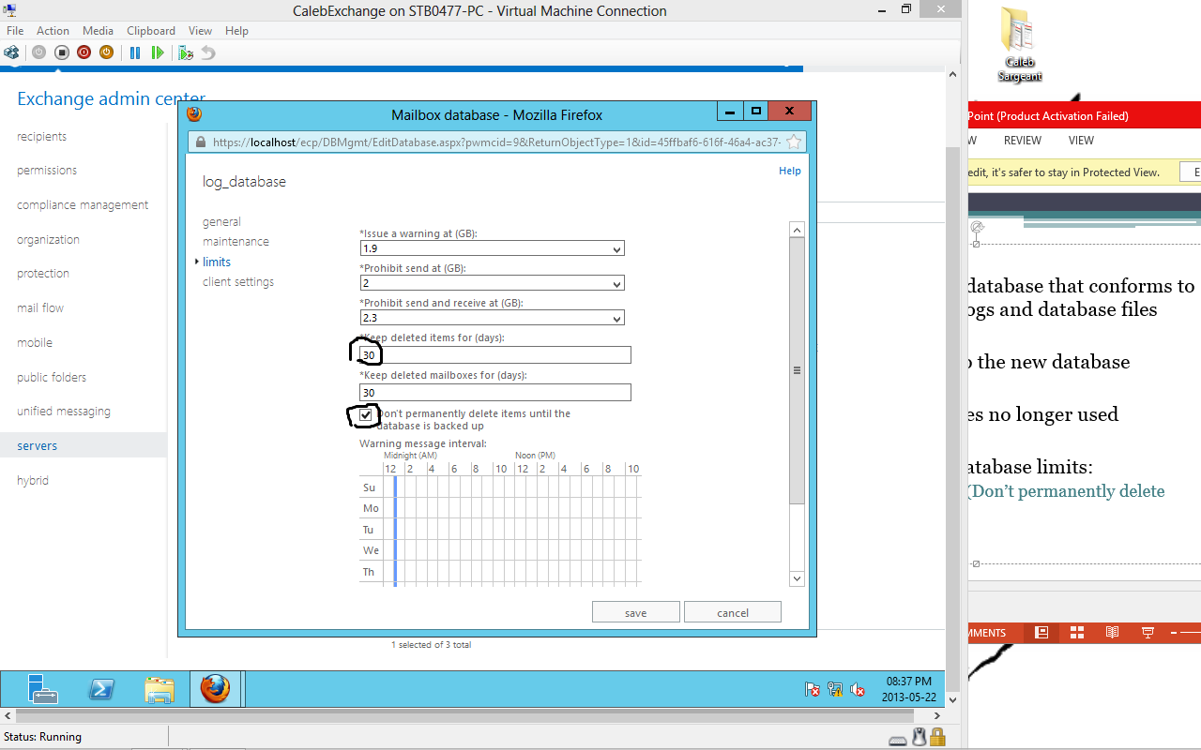Click the dialog scrollbar down arrow
This screenshot has height=750, width=1201.
pos(798,579)
